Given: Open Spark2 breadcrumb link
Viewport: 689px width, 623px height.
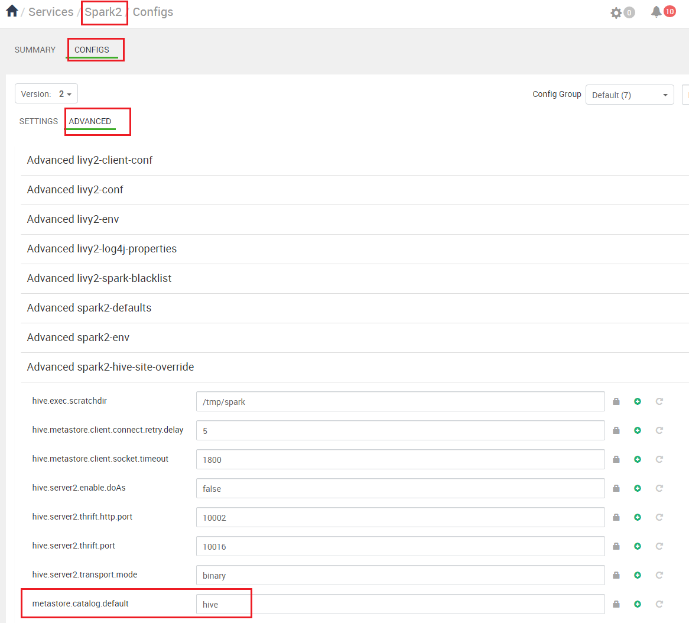Looking at the screenshot, I should (103, 12).
